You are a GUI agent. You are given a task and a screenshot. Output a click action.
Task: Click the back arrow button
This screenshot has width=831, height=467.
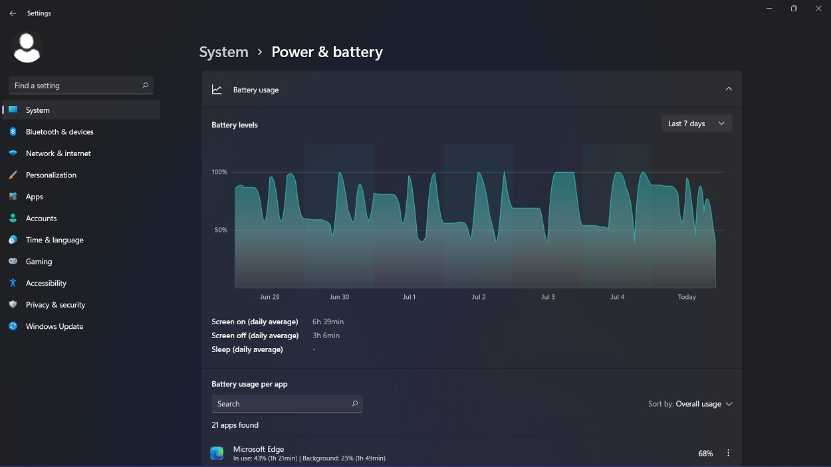click(x=12, y=13)
